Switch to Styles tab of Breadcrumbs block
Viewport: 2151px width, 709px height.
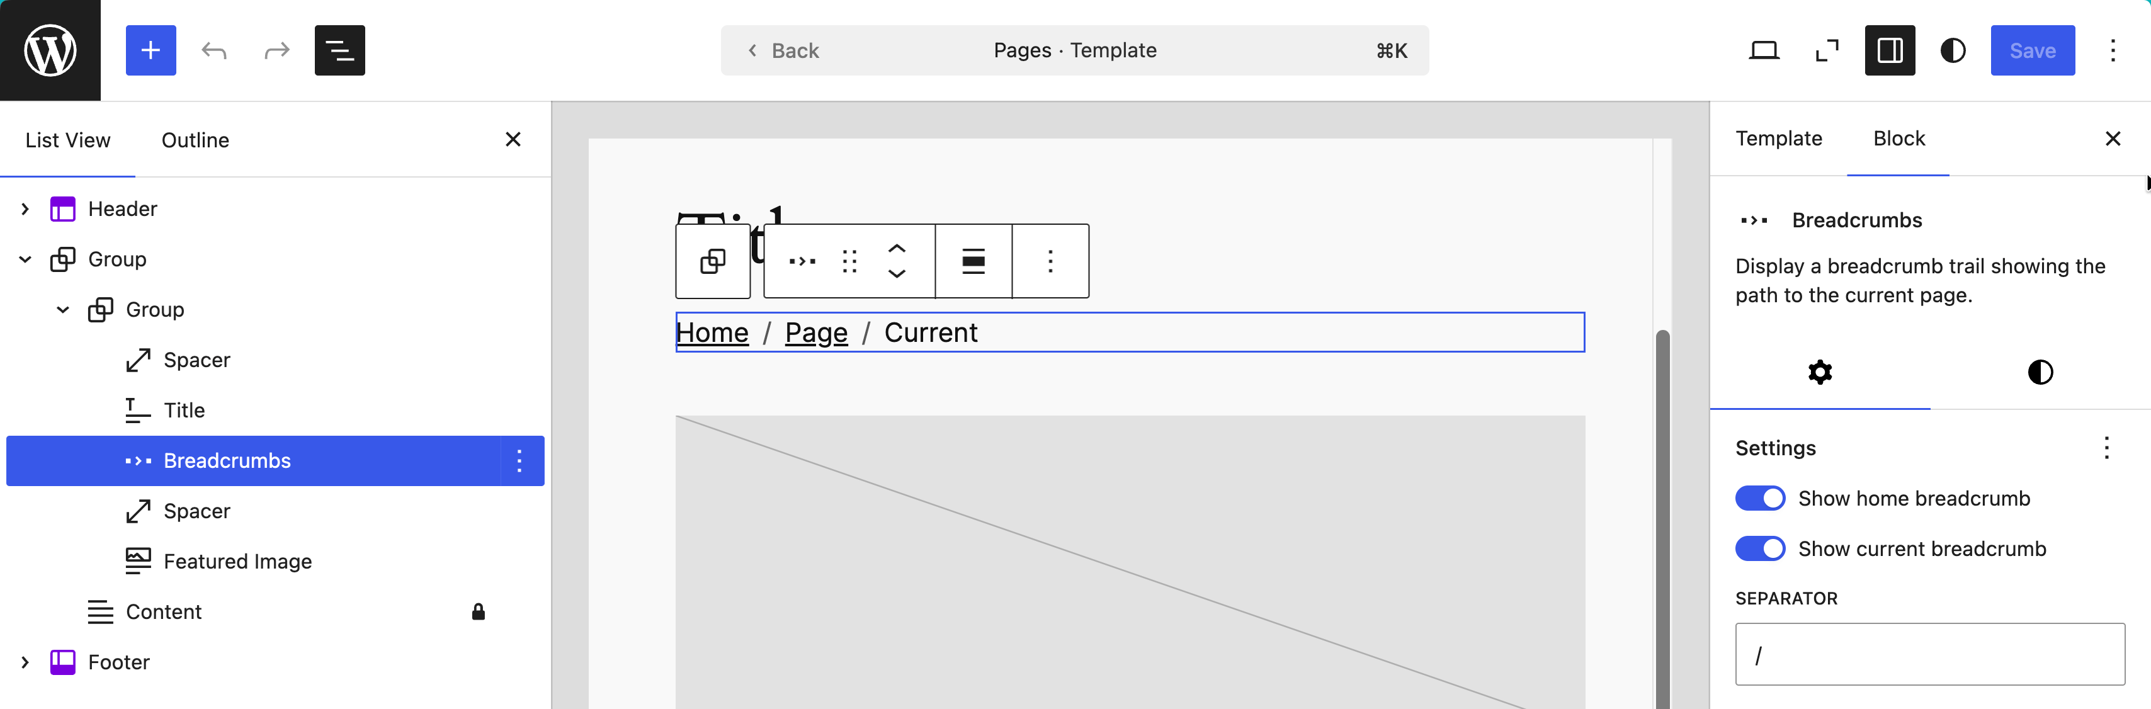[x=2040, y=373]
